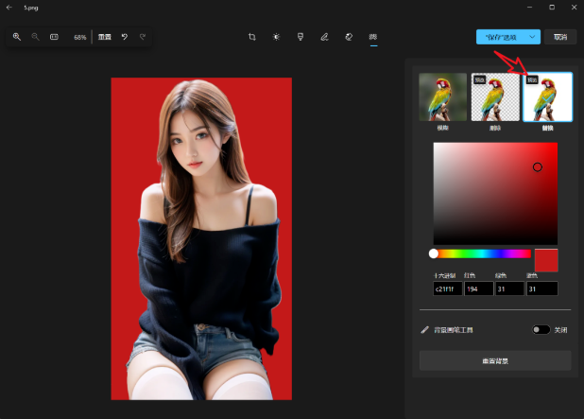
Task: Switch to the Background tab in toolbar
Action: coord(373,37)
